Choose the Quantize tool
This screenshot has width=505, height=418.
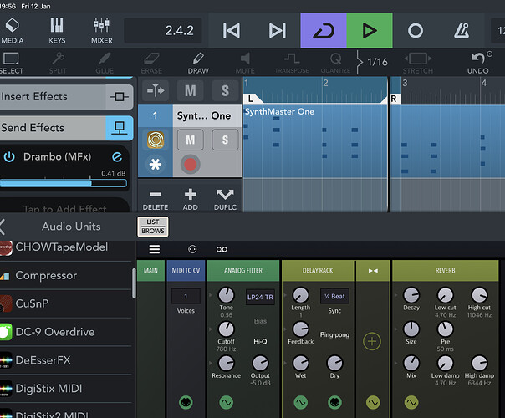click(x=335, y=63)
